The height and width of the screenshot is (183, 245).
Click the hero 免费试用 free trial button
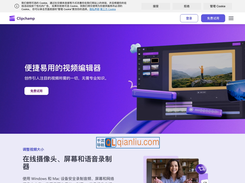click(x=36, y=91)
